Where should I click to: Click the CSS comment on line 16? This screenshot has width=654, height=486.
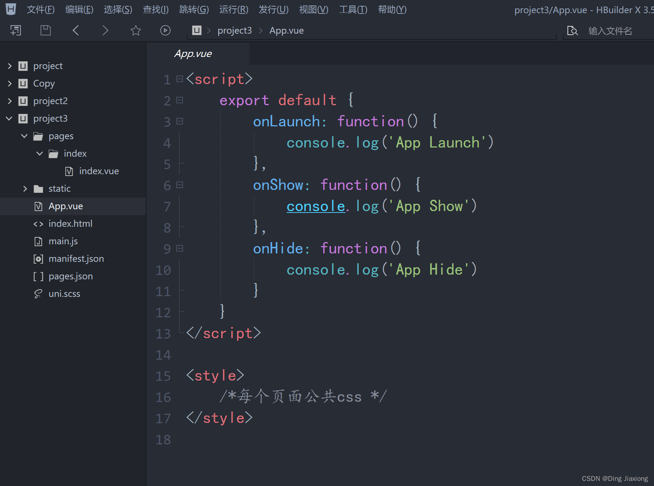pyautogui.click(x=303, y=397)
